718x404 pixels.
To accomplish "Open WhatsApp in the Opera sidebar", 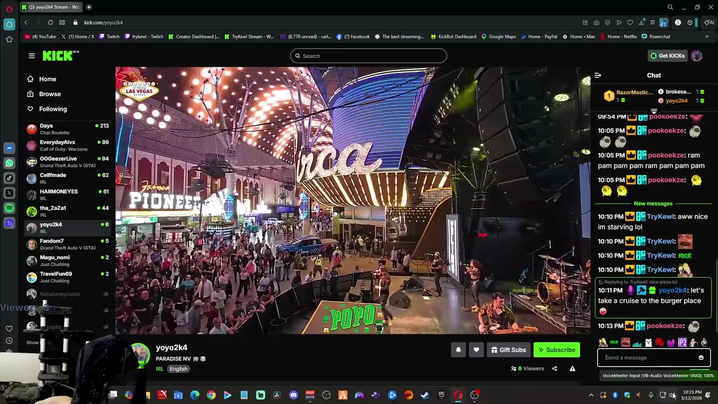I will click(x=9, y=163).
